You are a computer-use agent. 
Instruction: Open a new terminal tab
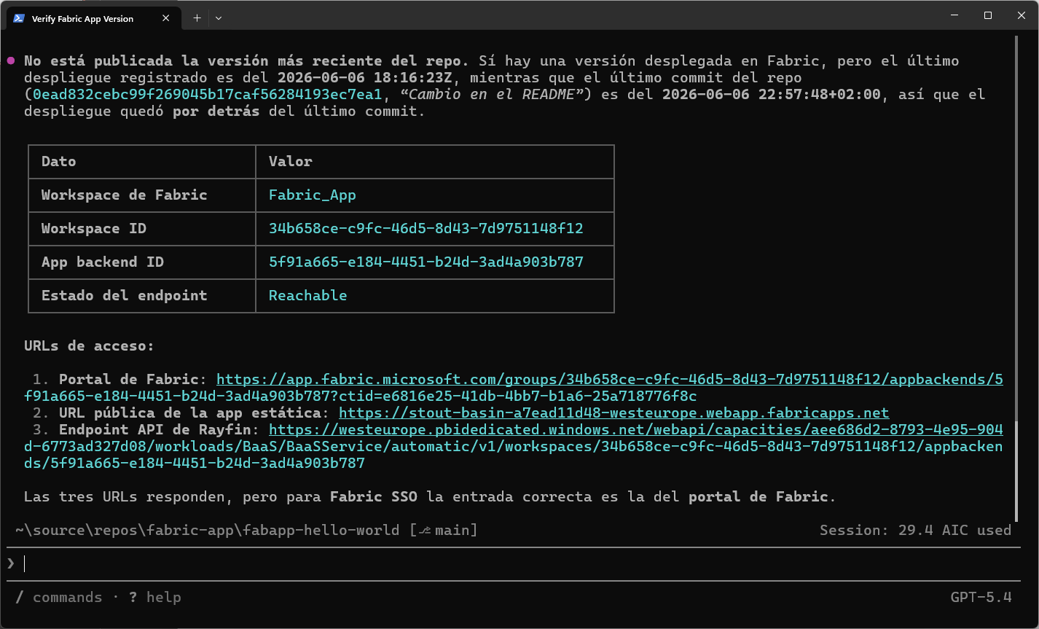click(197, 18)
